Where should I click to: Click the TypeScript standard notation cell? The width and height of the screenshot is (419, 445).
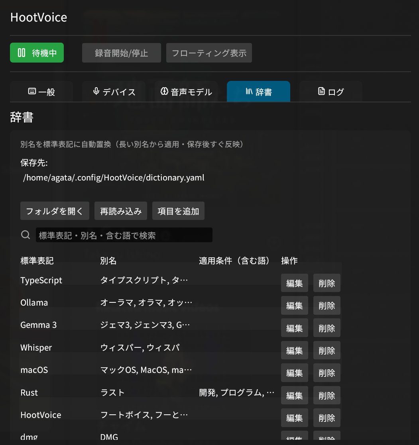41,280
